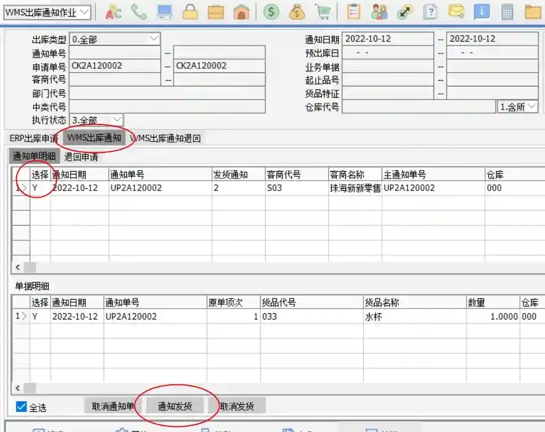Click the padlock security icon
The width and height of the screenshot is (545, 432).
click(189, 12)
